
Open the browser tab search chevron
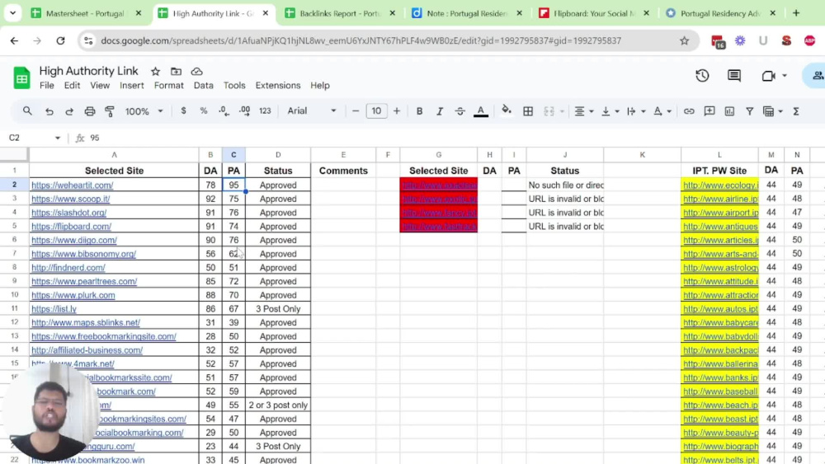[12, 13]
